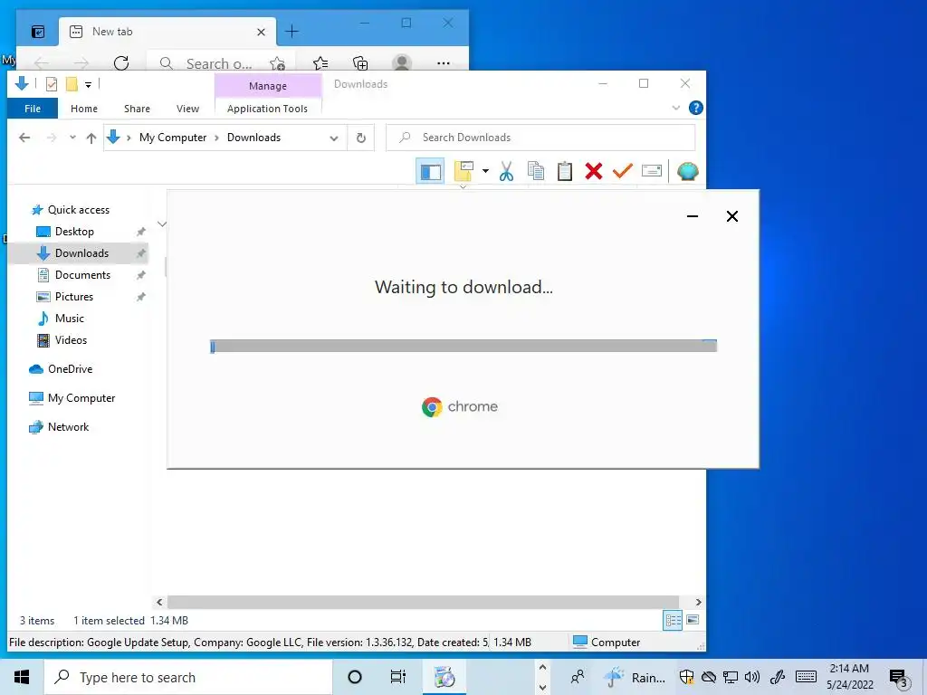Click Downloads in the address breadcrumb

253,138
